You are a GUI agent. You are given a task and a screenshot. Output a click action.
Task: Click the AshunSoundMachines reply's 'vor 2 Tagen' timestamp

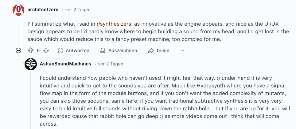tap(111, 64)
